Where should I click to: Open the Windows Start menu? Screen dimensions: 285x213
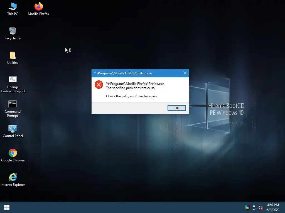(7, 207)
